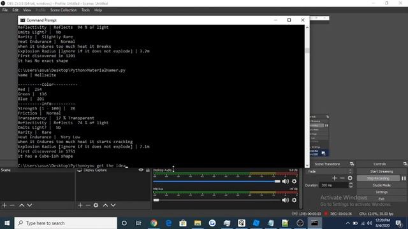Click the Cortana circle icon

click(124, 223)
